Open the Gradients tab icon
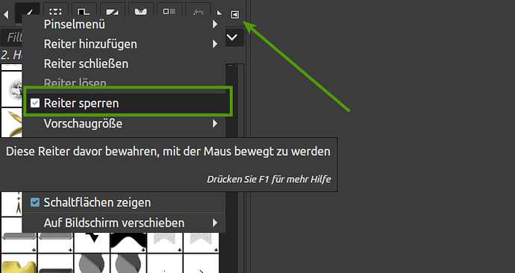 tap(112, 12)
